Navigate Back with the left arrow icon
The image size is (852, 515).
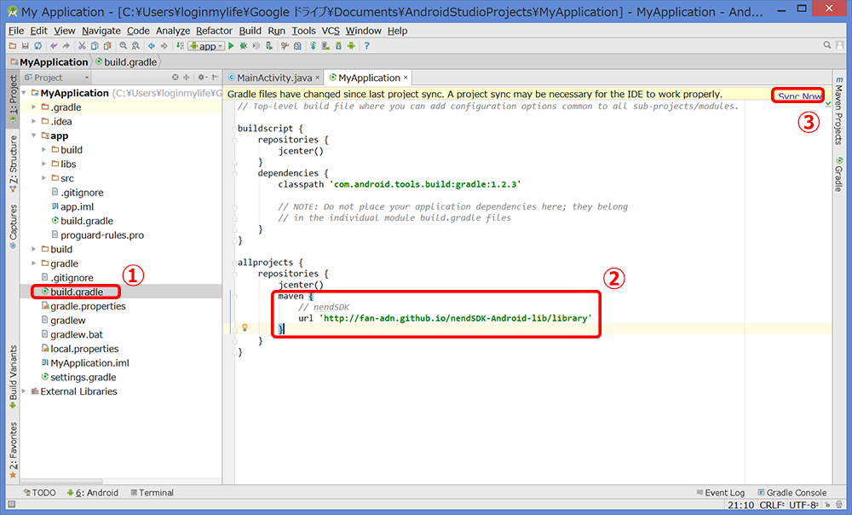(x=152, y=46)
